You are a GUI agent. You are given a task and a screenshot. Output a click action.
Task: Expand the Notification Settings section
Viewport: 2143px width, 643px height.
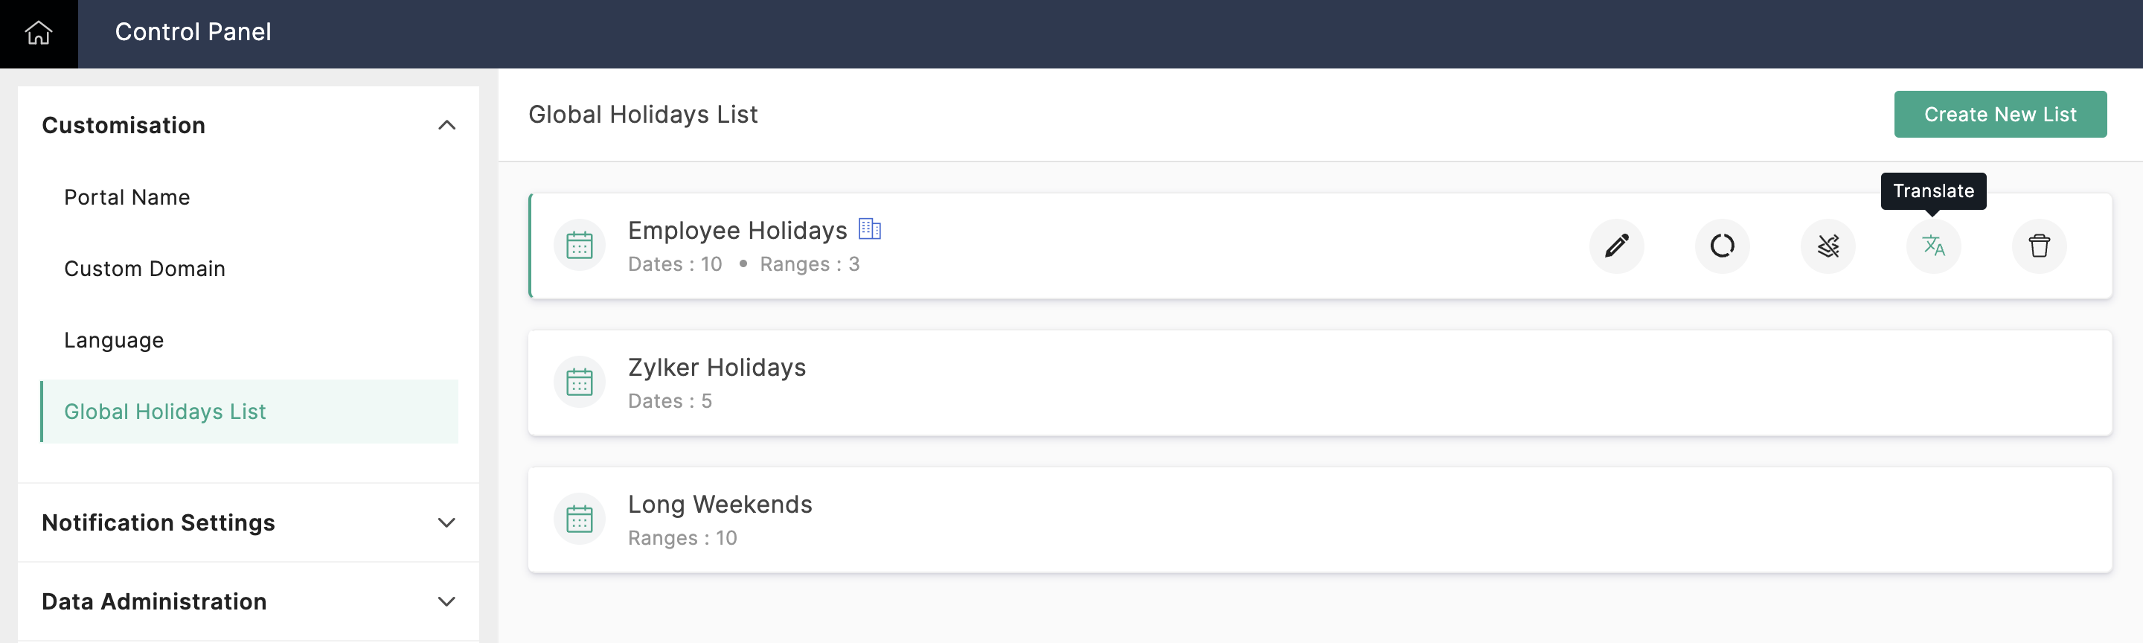[446, 522]
